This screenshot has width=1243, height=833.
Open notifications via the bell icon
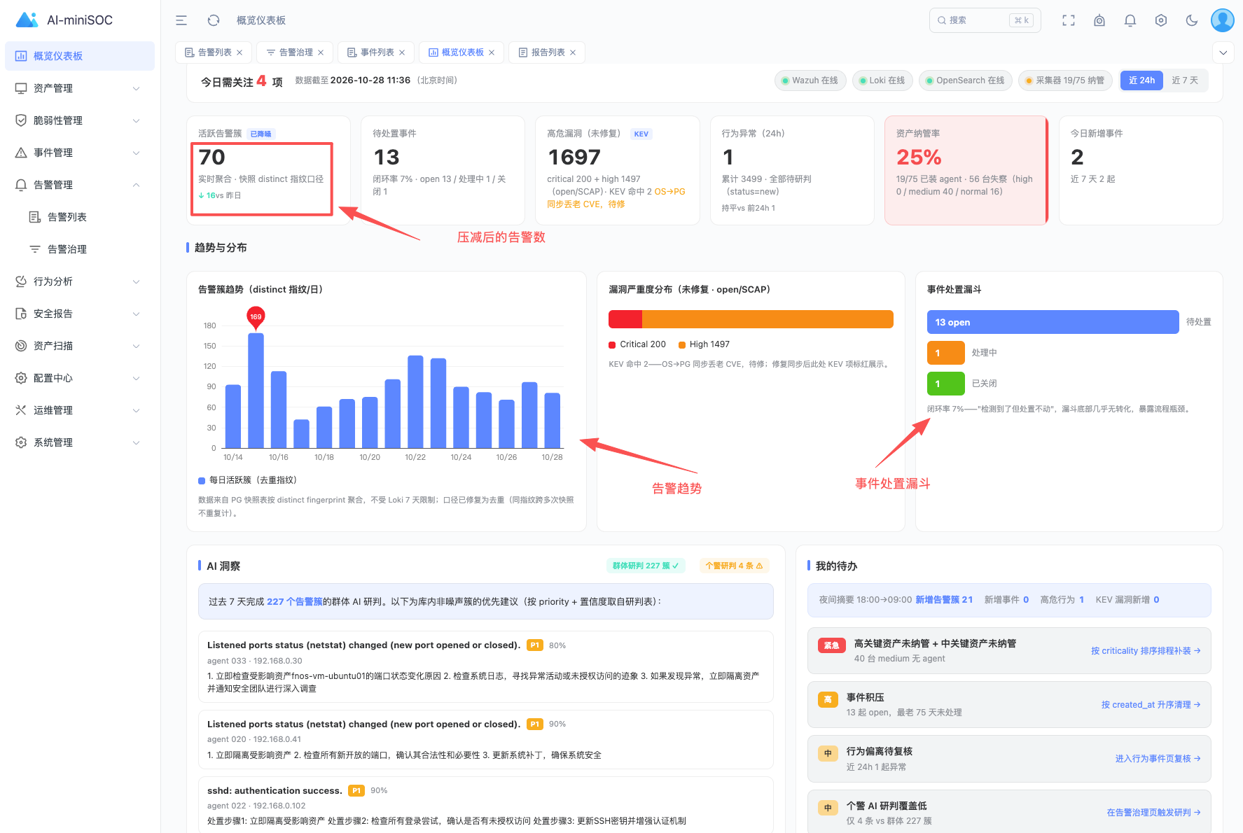(1130, 20)
